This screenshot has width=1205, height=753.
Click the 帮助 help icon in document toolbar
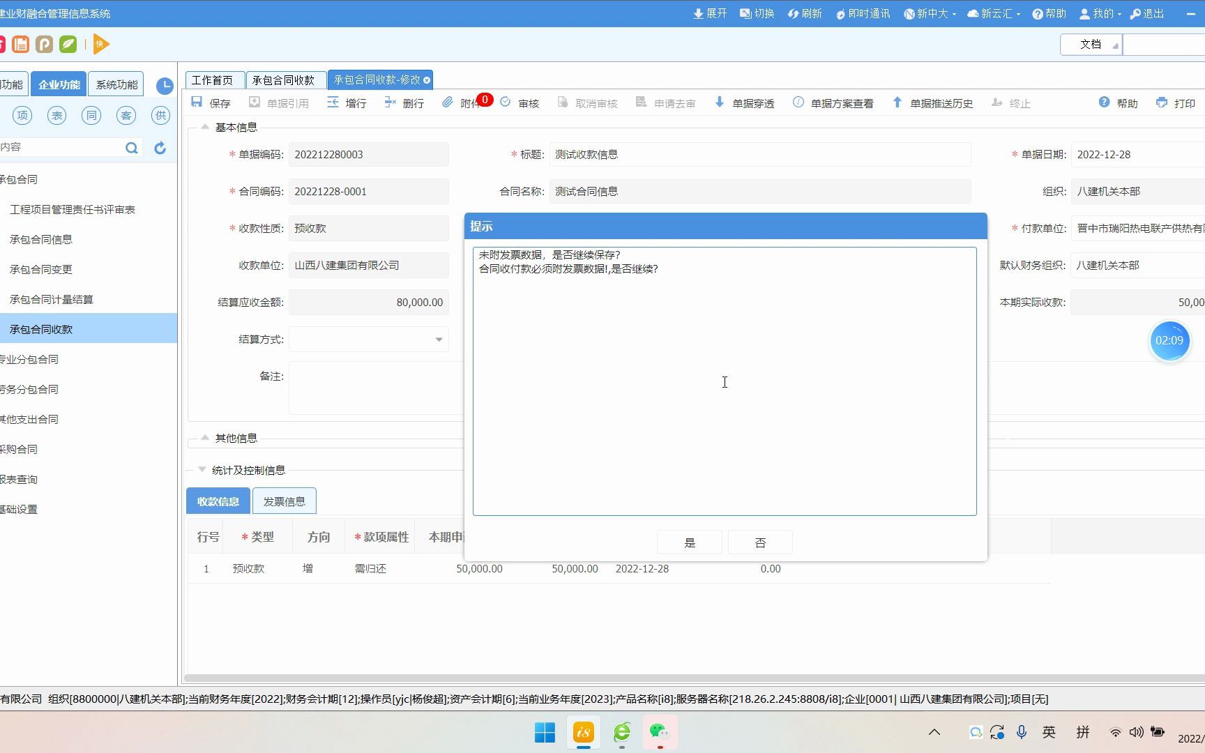point(1104,102)
